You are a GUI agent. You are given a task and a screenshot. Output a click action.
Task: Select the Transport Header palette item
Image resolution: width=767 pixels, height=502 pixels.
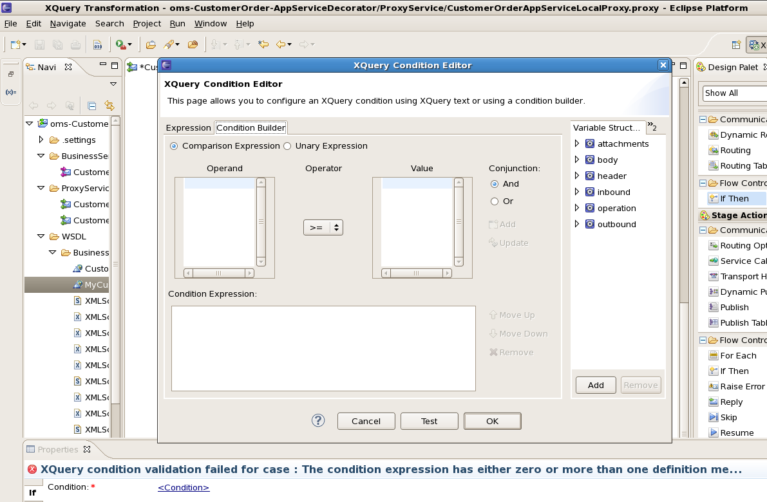(x=737, y=276)
